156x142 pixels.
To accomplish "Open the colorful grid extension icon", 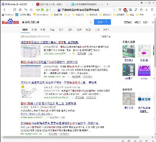I will pyautogui.click(x=120, y=10).
